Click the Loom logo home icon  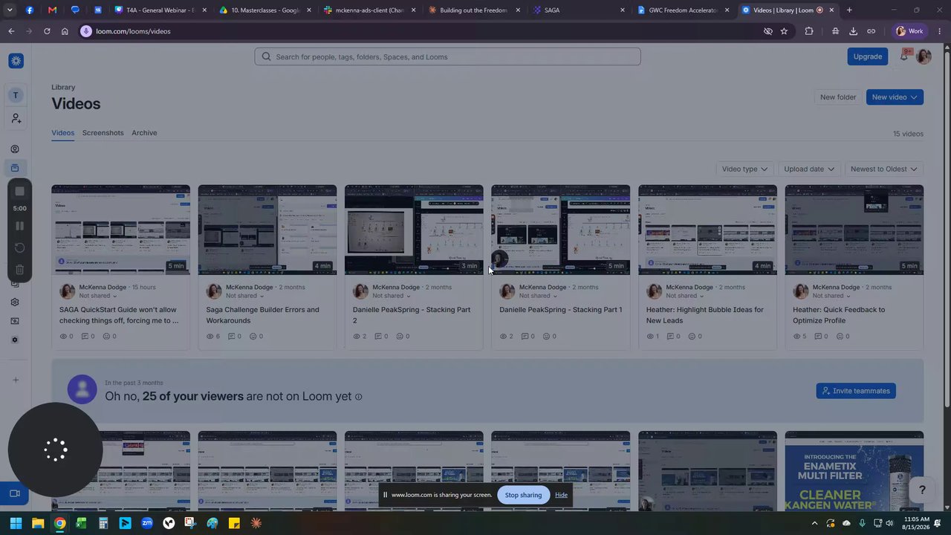coord(16,61)
